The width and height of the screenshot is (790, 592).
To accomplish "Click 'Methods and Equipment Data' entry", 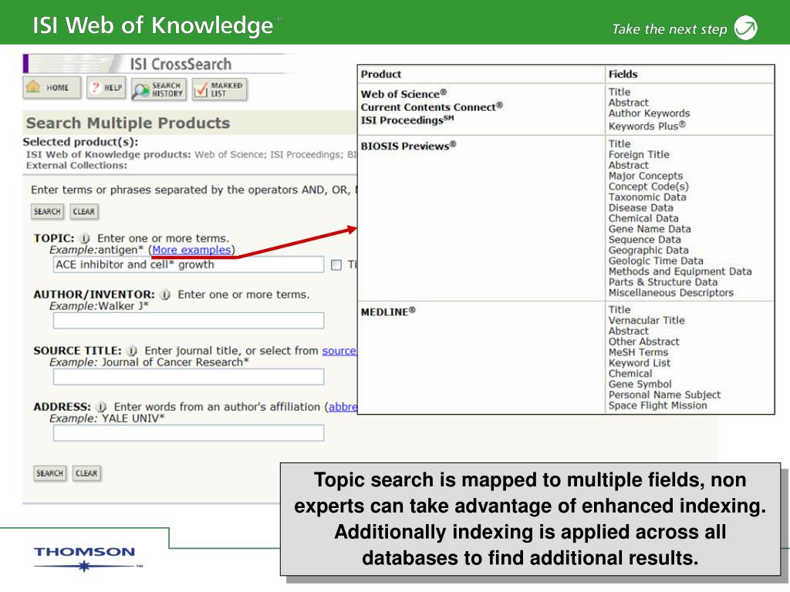I will pyautogui.click(x=680, y=271).
